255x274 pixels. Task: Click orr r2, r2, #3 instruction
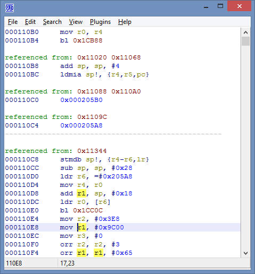click(x=90, y=244)
